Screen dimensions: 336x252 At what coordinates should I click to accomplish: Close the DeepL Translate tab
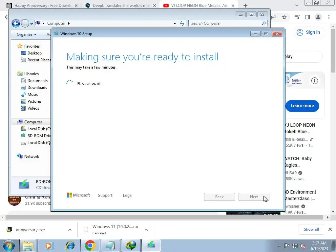(x=155, y=6)
